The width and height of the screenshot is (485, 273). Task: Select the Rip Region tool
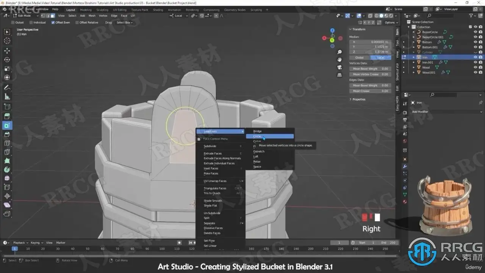pyautogui.click(x=7, y=214)
